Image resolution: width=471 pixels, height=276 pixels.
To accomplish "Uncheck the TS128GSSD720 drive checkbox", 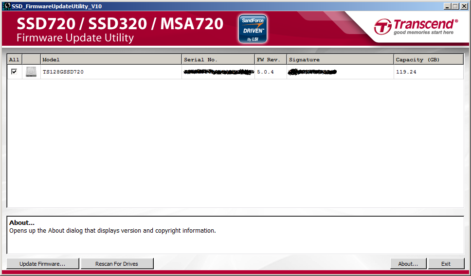I will [14, 72].
